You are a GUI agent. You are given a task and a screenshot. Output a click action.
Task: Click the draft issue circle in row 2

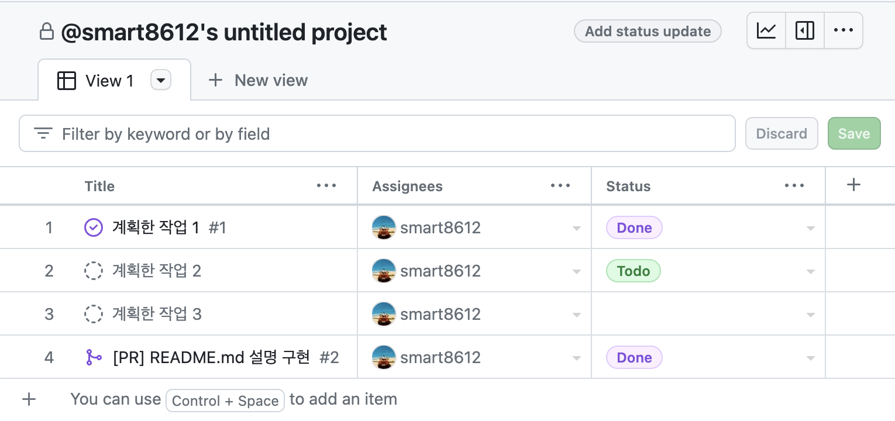pyautogui.click(x=94, y=271)
